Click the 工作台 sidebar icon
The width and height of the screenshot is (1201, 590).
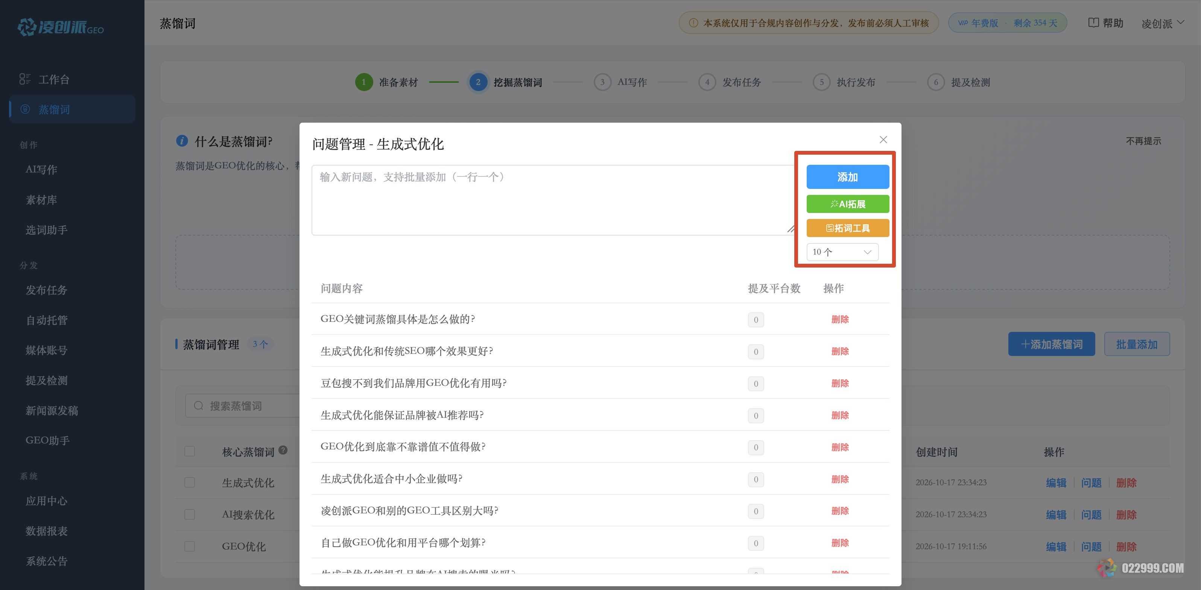[x=25, y=79]
